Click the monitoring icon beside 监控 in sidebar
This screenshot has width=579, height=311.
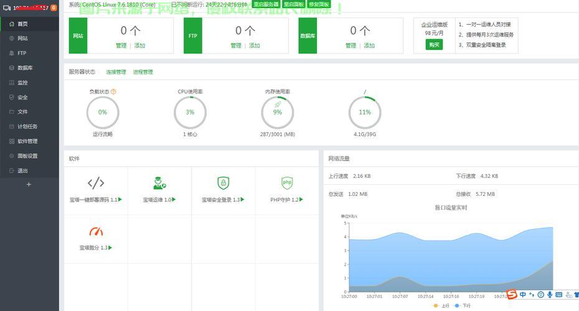[11, 83]
